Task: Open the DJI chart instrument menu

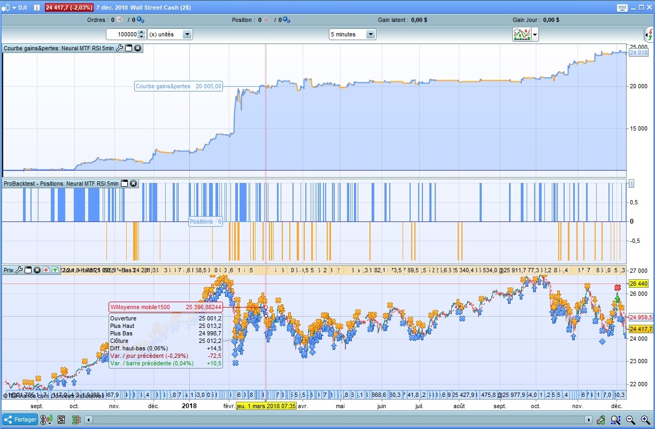Action: coord(15,7)
